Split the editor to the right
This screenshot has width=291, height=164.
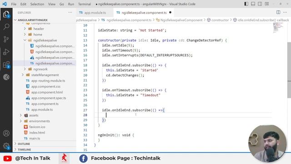click(x=278, y=12)
